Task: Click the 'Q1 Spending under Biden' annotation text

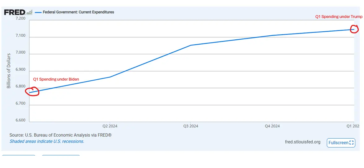Action: coord(56,79)
